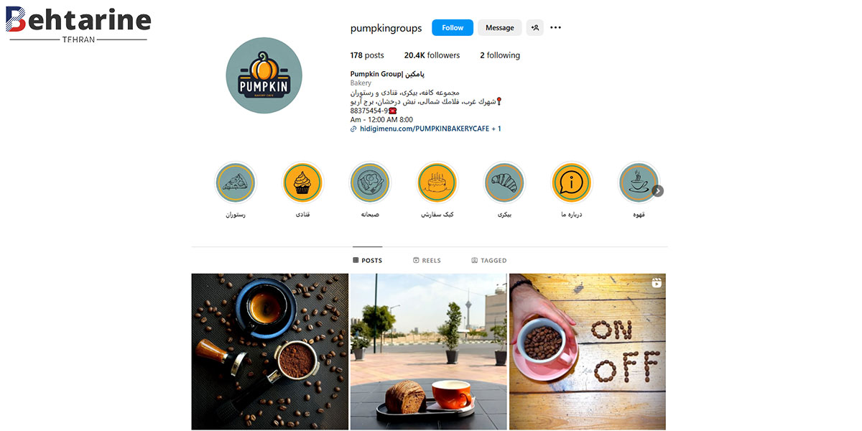Open the info 'about us' story highlight
The height and width of the screenshot is (431, 862).
pyautogui.click(x=572, y=182)
